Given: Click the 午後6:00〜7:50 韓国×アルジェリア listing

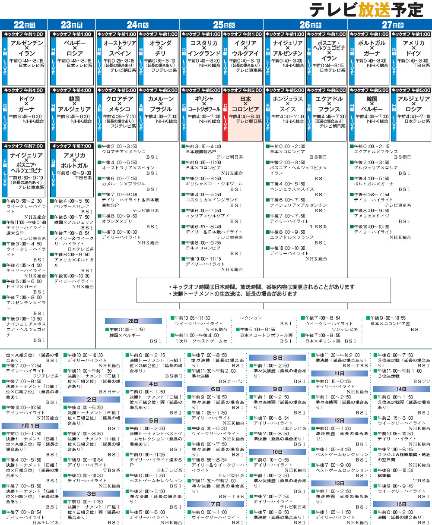Looking at the screenshot, I should [x=72, y=222].
